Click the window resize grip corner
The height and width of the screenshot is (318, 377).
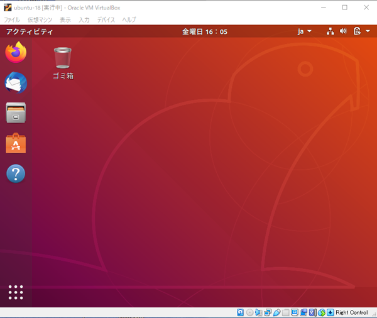(x=374, y=314)
